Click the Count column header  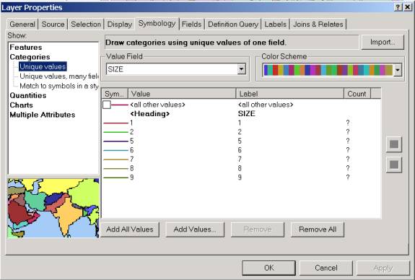357,94
